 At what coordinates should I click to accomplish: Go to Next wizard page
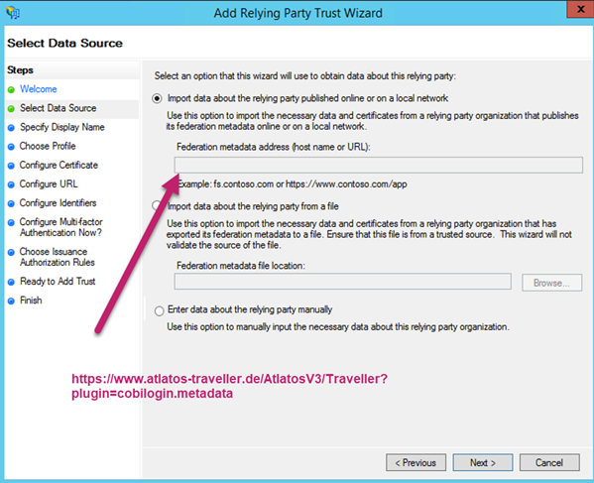pyautogui.click(x=483, y=462)
